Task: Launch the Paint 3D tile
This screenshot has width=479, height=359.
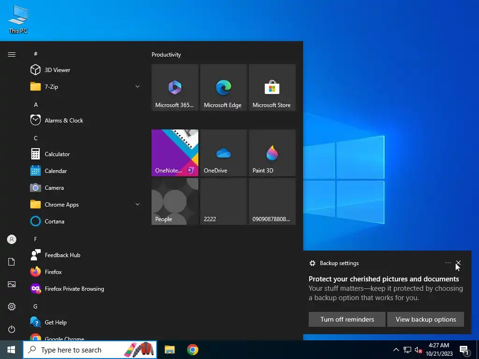Action: tap(272, 153)
